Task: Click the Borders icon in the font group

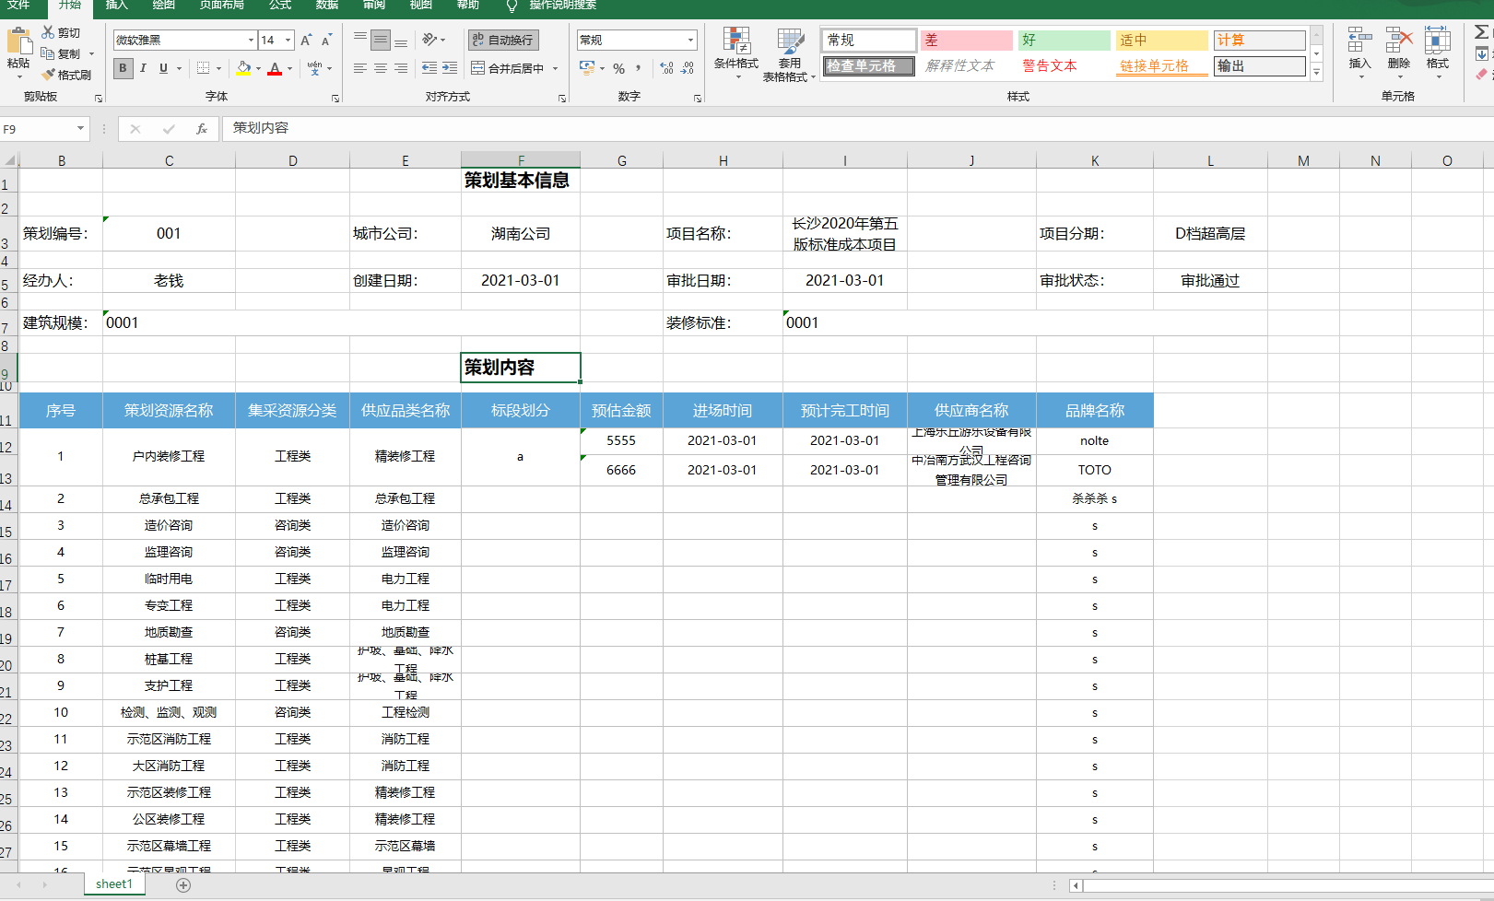Action: click(204, 68)
